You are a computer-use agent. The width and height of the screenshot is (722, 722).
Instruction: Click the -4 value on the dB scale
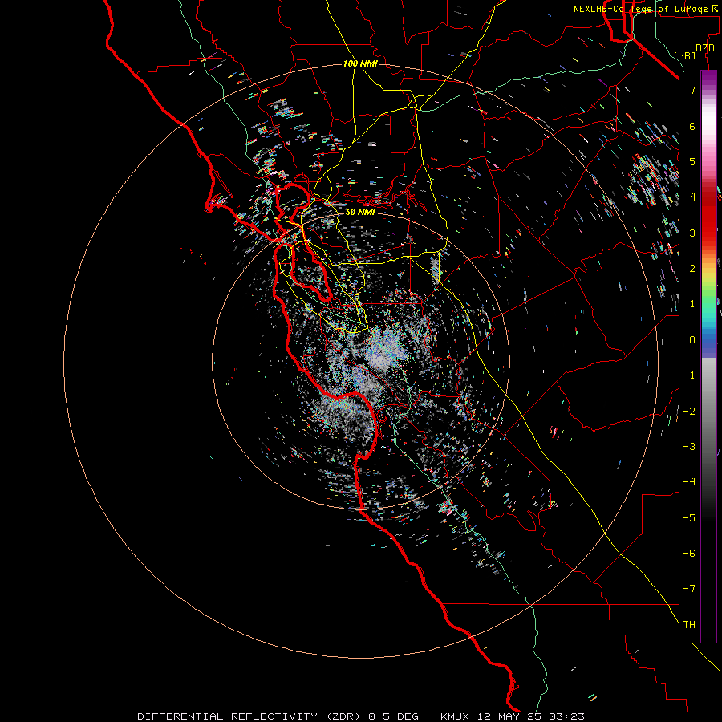(x=689, y=482)
